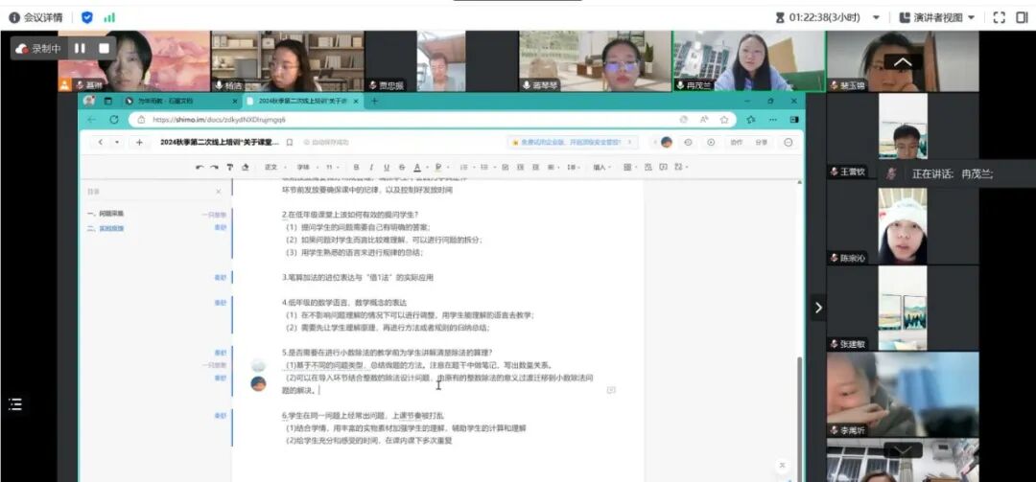
Task: Toggle italic formatting
Action: (371, 167)
